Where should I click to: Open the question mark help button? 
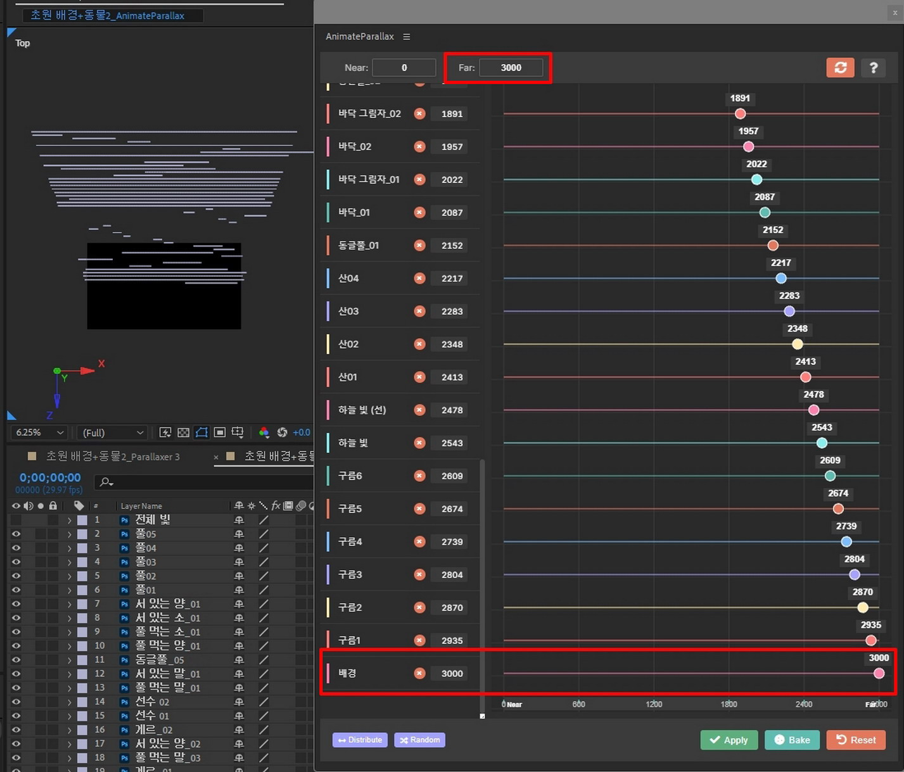873,68
